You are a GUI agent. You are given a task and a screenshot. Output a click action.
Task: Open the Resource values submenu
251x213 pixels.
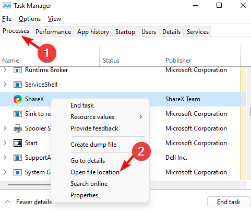click(x=100, y=117)
